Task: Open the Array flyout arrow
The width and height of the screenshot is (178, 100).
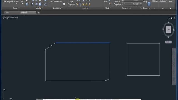Action: click(43, 4)
